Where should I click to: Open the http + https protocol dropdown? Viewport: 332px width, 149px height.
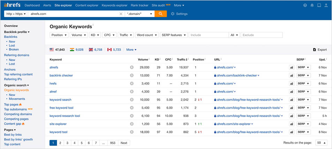pos(16,14)
